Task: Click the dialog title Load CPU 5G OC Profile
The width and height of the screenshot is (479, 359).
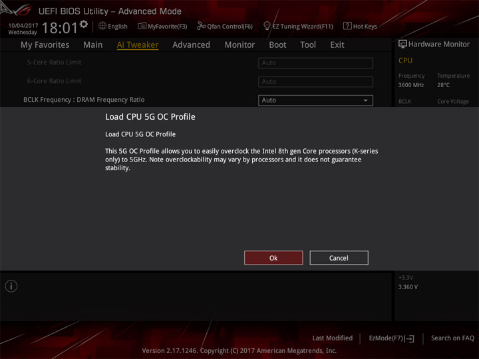Action: coord(150,116)
